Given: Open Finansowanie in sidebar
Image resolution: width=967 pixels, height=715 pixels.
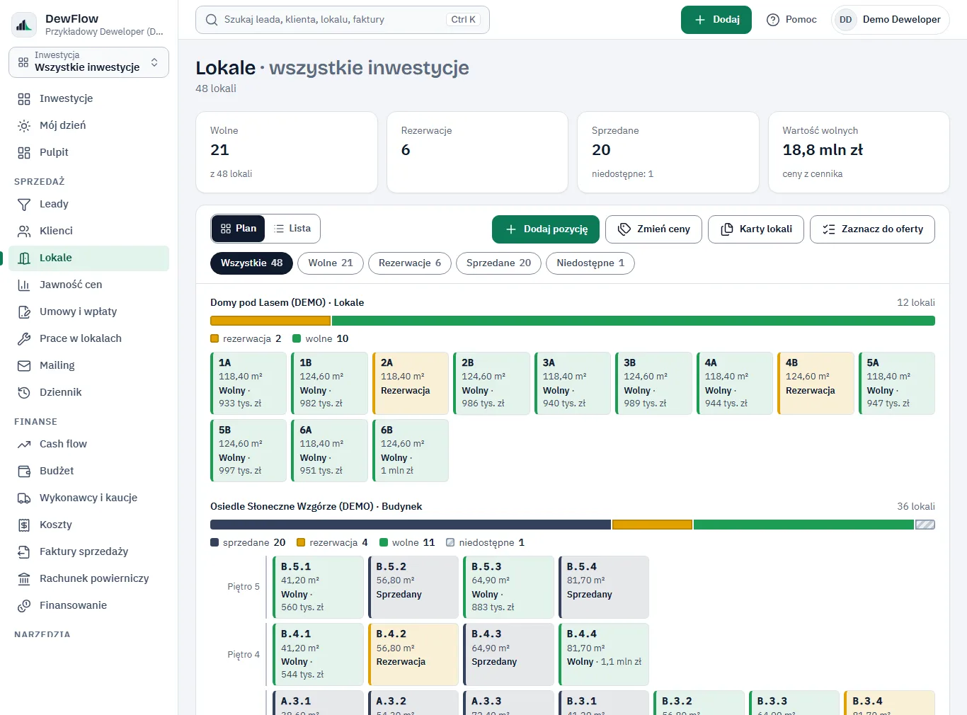Looking at the screenshot, I should 88,605.
